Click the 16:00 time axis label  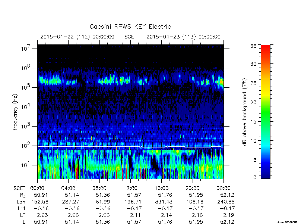(161, 188)
